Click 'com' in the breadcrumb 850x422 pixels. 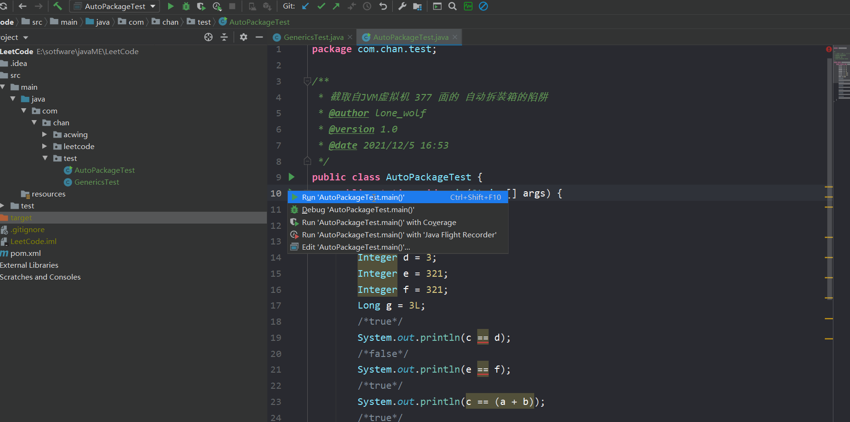click(136, 22)
